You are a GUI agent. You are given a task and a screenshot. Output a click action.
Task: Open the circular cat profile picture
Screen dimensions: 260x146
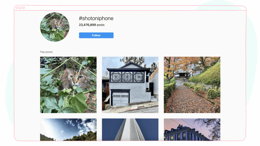(x=55, y=27)
